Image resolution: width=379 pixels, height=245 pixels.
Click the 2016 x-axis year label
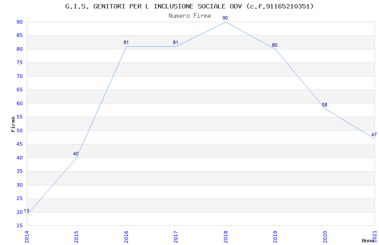126,235
